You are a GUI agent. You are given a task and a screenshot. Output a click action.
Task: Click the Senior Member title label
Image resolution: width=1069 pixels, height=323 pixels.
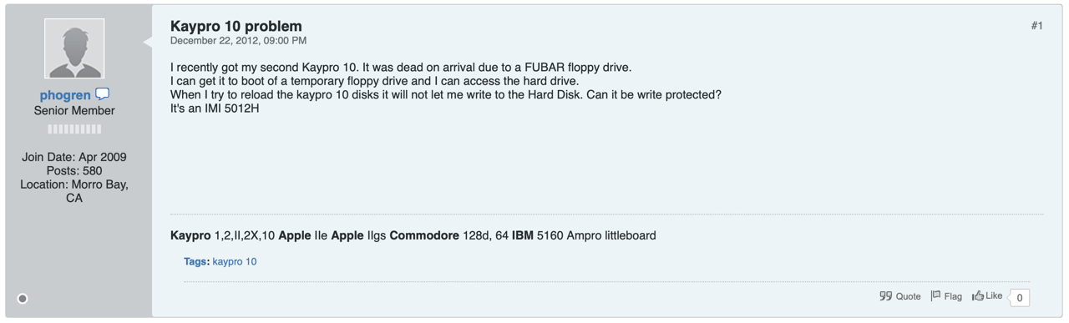tap(74, 110)
